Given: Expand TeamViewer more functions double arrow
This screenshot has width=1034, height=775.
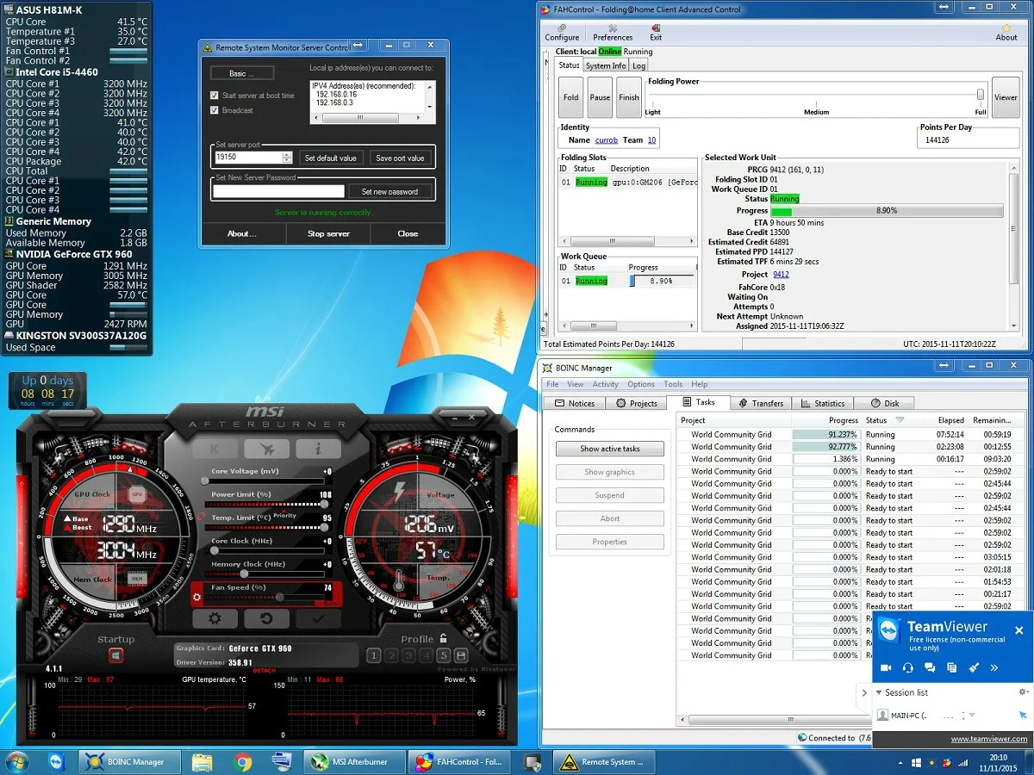Looking at the screenshot, I should (994, 667).
